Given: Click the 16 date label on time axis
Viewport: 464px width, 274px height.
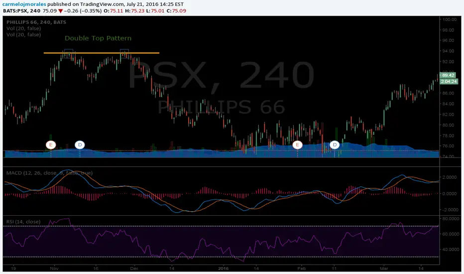Looking at the screenshot, I should [96, 269].
